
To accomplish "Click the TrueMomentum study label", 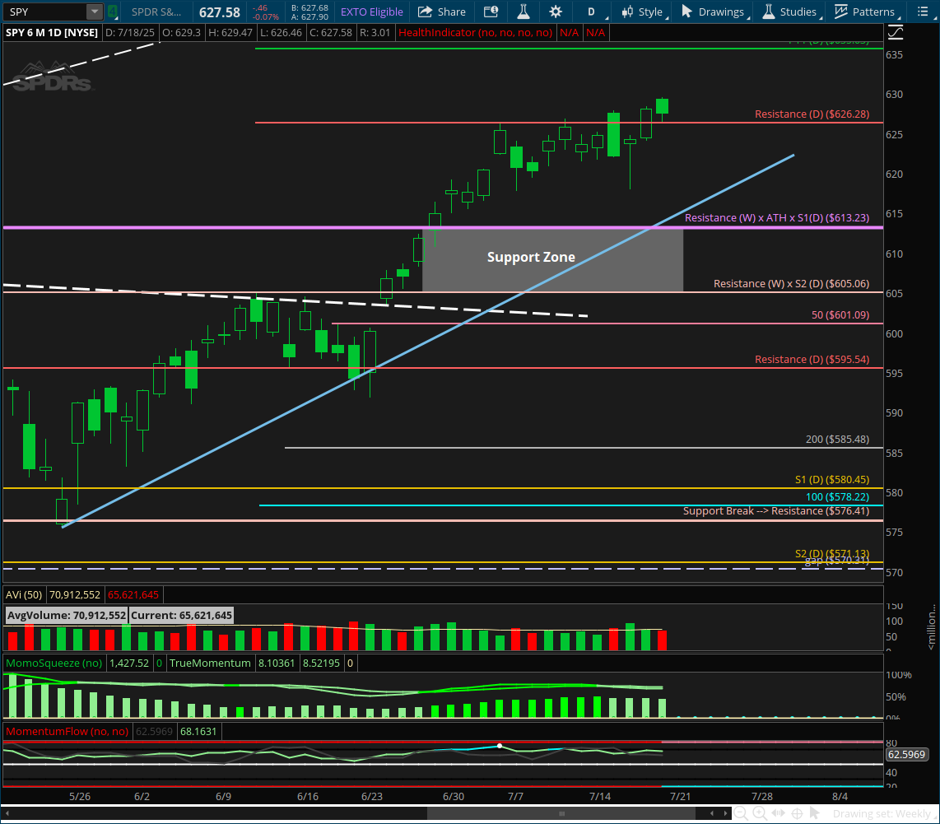I will [210, 663].
